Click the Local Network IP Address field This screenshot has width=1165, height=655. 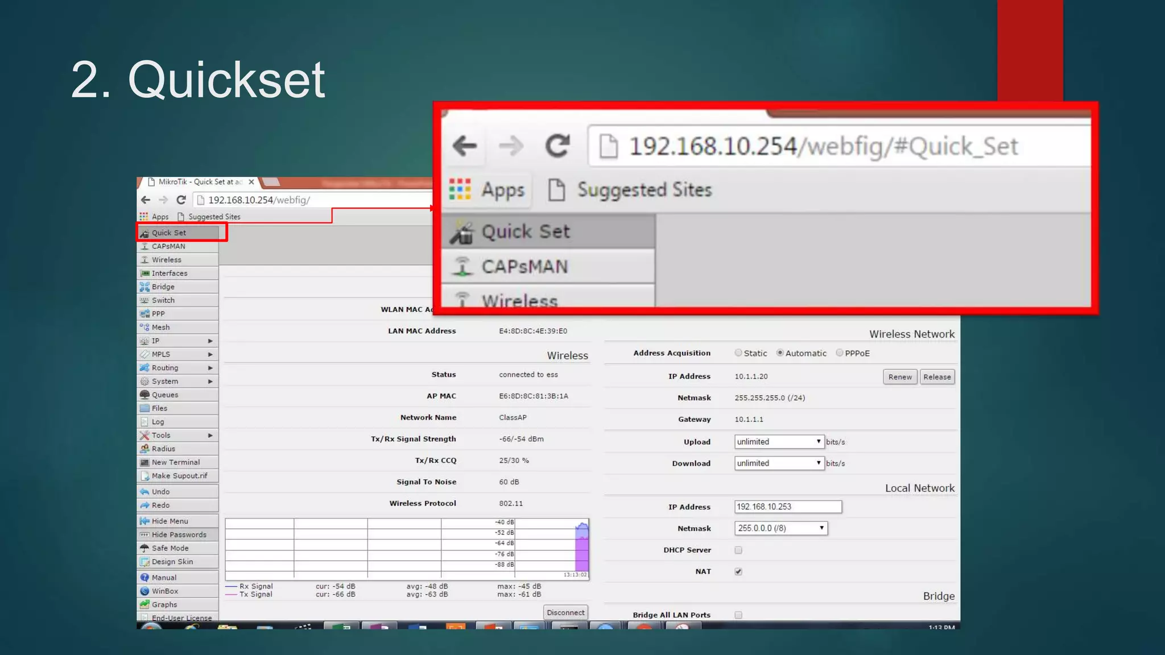point(788,507)
